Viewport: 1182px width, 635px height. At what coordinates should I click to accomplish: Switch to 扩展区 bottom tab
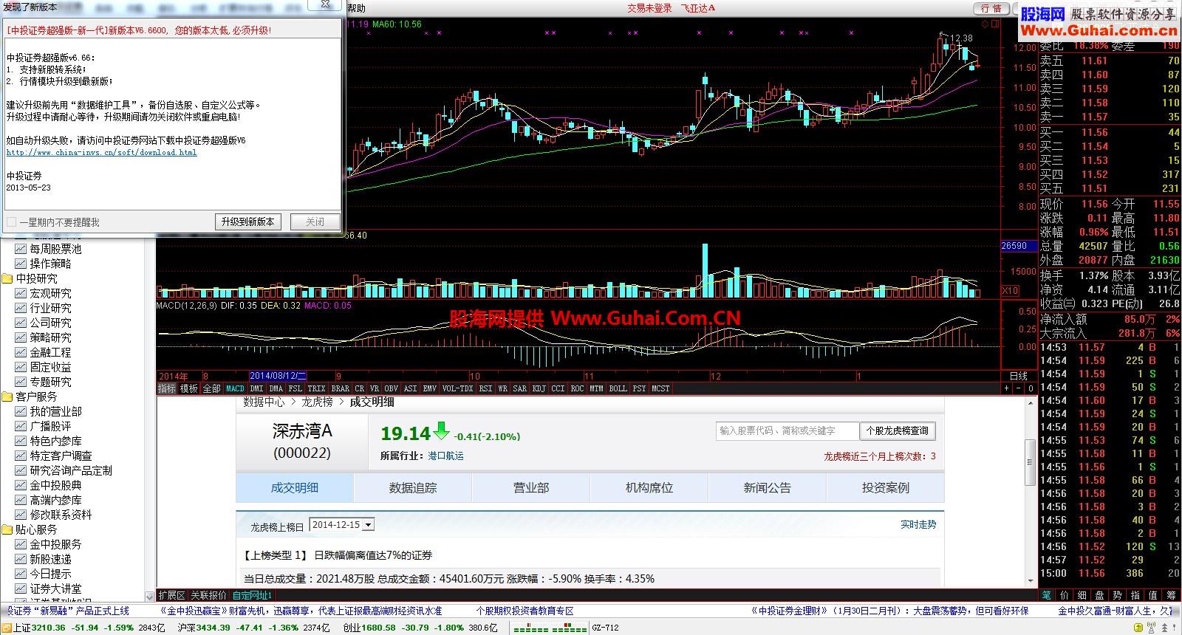pos(171,595)
